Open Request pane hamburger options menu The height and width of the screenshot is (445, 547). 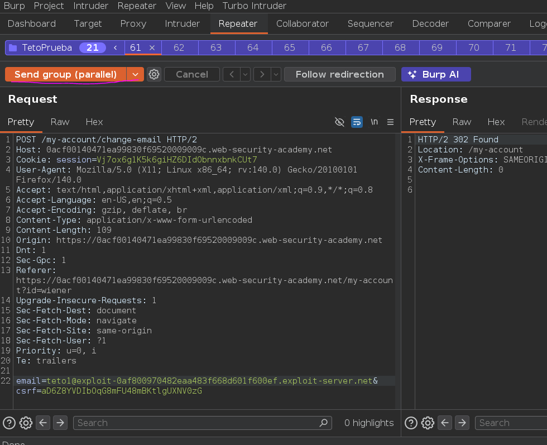pos(390,122)
